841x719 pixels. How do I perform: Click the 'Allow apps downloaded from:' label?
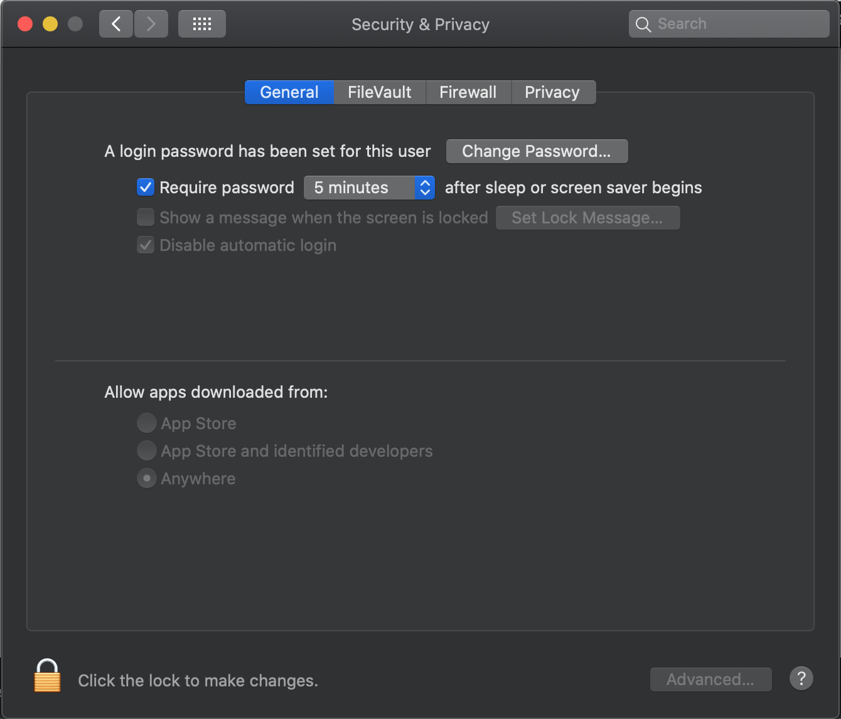coord(216,392)
